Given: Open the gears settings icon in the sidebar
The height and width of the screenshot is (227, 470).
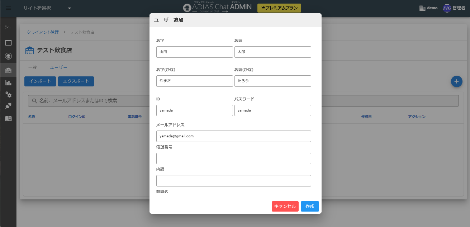Looking at the screenshot, I should pyautogui.click(x=8, y=95).
